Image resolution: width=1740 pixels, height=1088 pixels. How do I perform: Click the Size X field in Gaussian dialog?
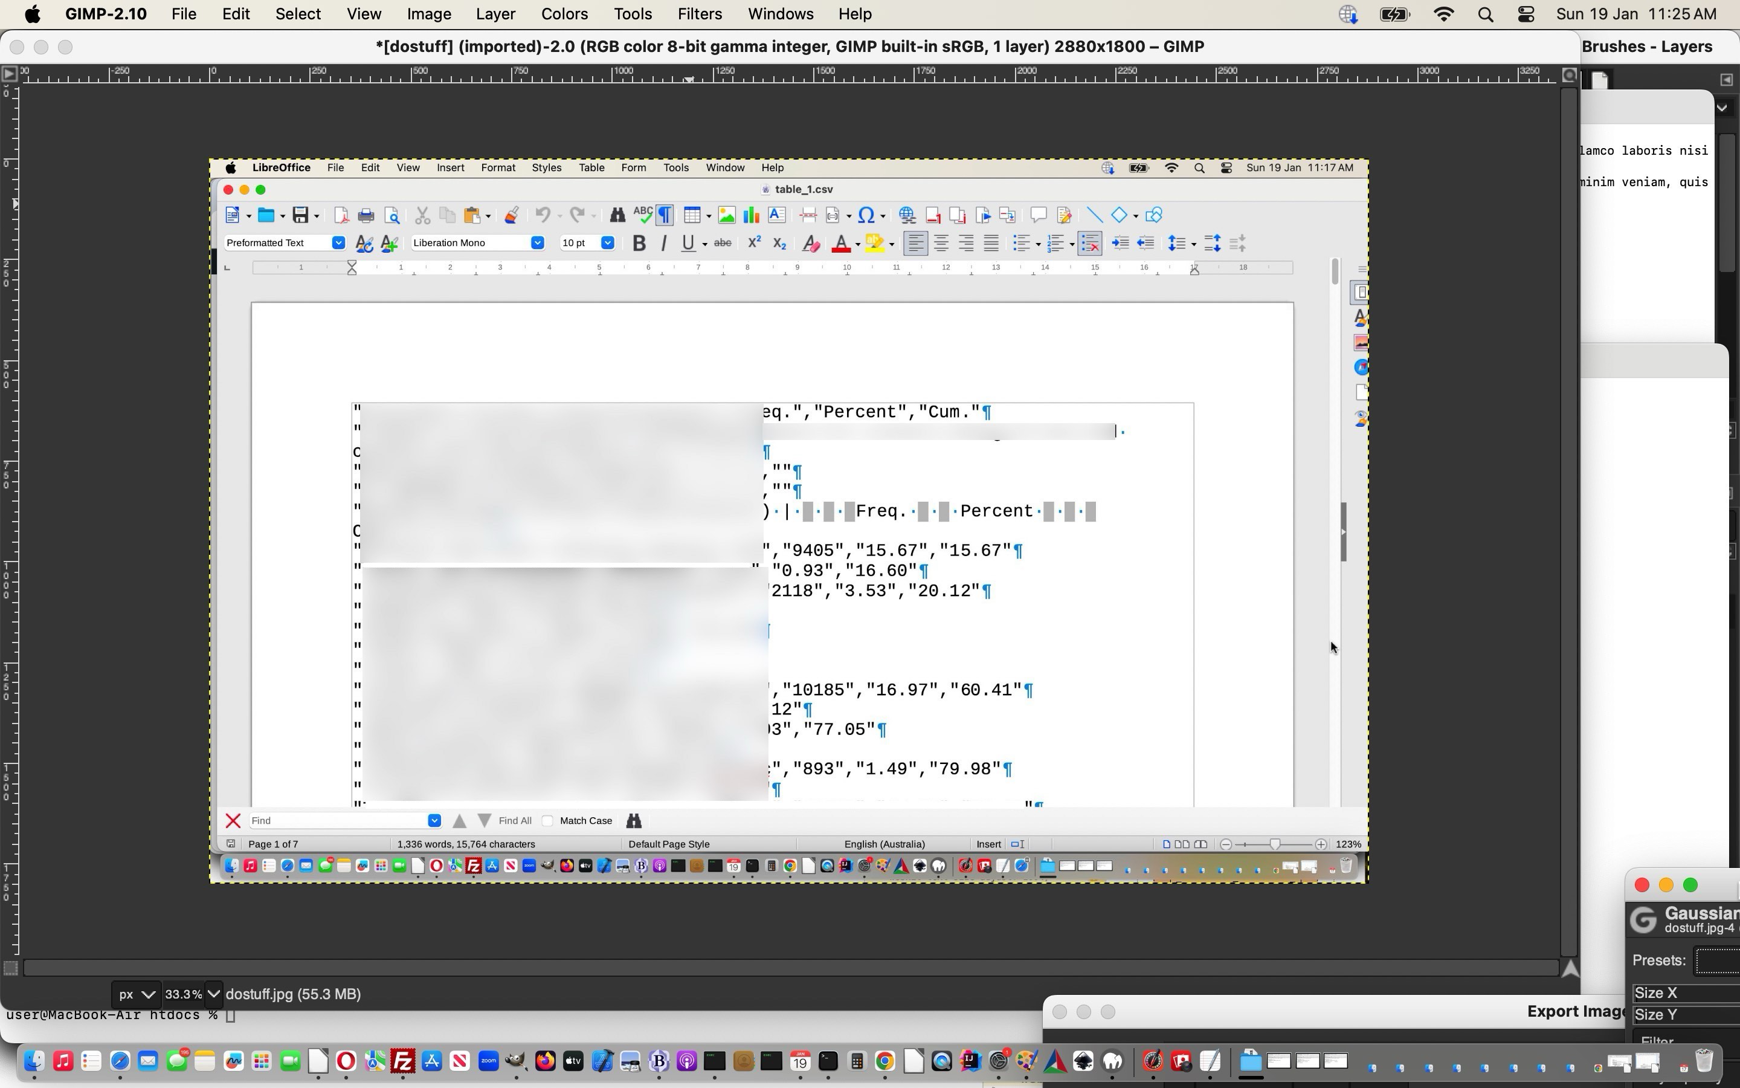point(1686,994)
